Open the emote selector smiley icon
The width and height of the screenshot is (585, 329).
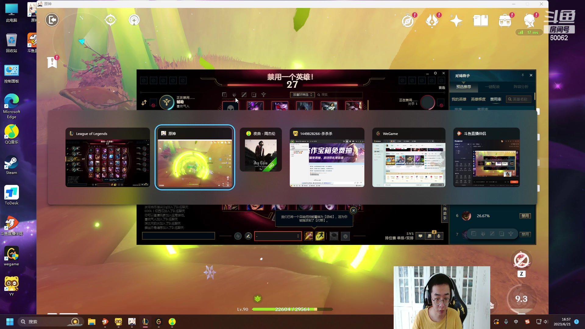click(x=345, y=236)
